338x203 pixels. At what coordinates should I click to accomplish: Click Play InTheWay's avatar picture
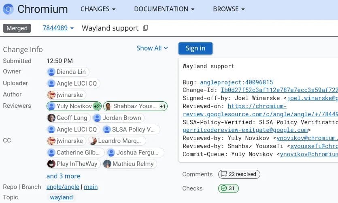point(51,164)
